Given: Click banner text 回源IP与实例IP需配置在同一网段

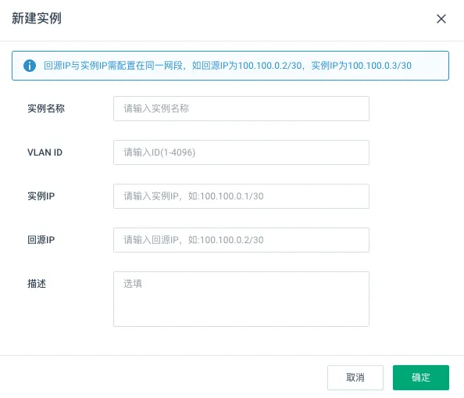Looking at the screenshot, I should click(x=113, y=66).
